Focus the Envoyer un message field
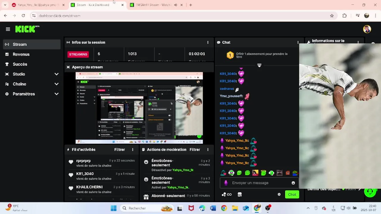 [259, 183]
